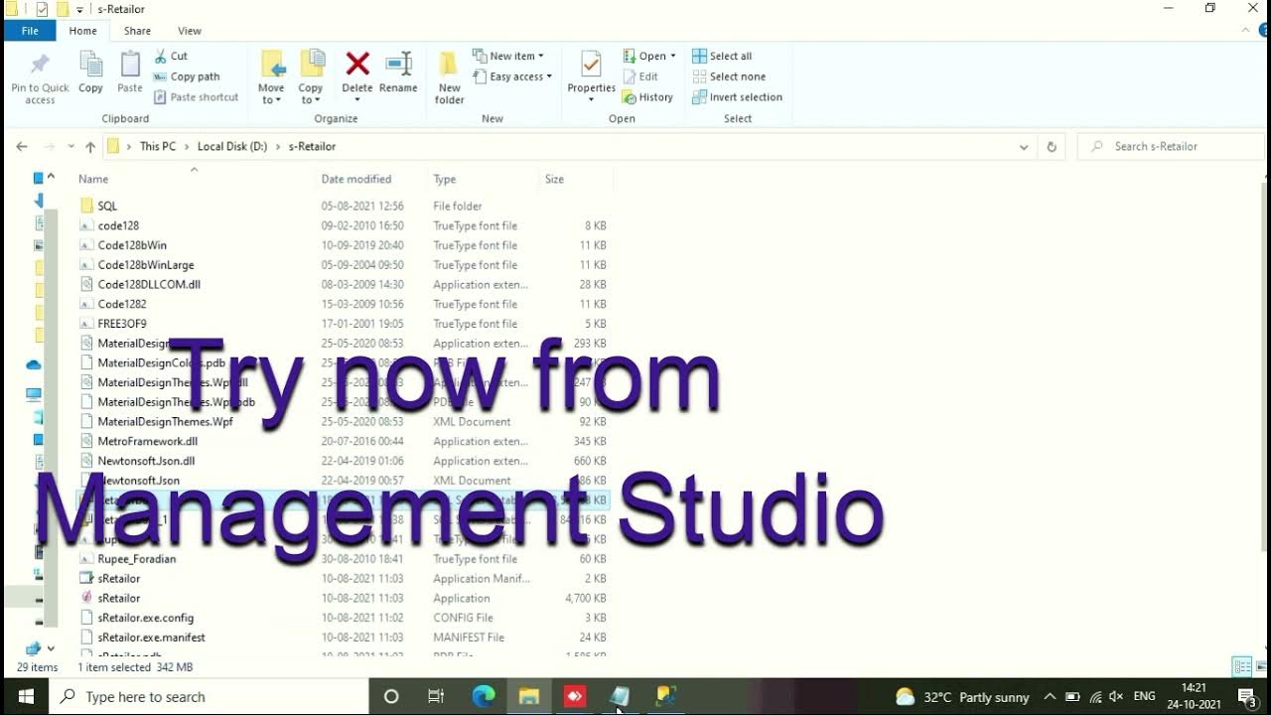
Task: Open the File menu tab
Action: [30, 31]
